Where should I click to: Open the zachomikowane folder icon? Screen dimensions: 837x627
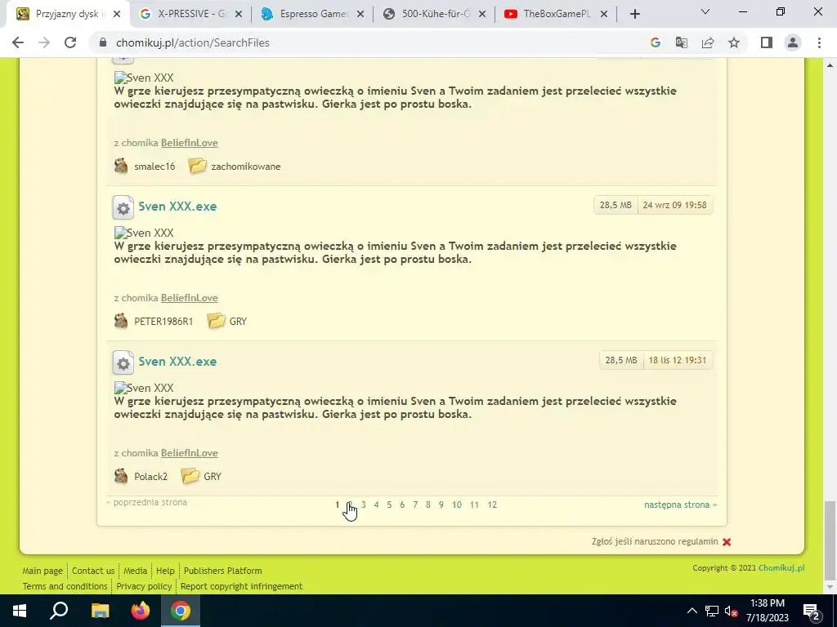point(197,166)
